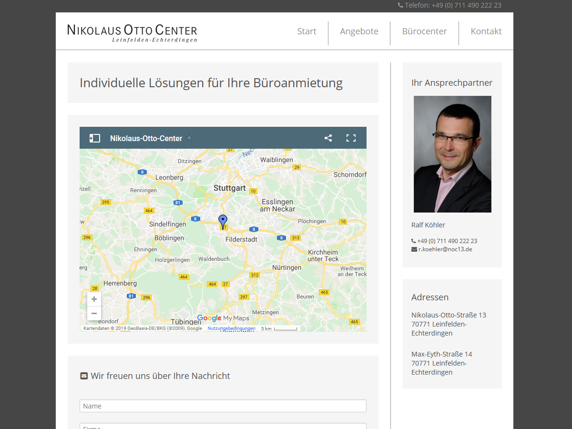
Task: Open the Start menu item
Action: pyautogui.click(x=306, y=31)
